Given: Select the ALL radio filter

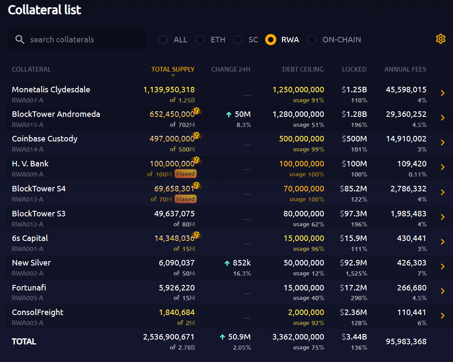Looking at the screenshot, I should click(163, 39).
